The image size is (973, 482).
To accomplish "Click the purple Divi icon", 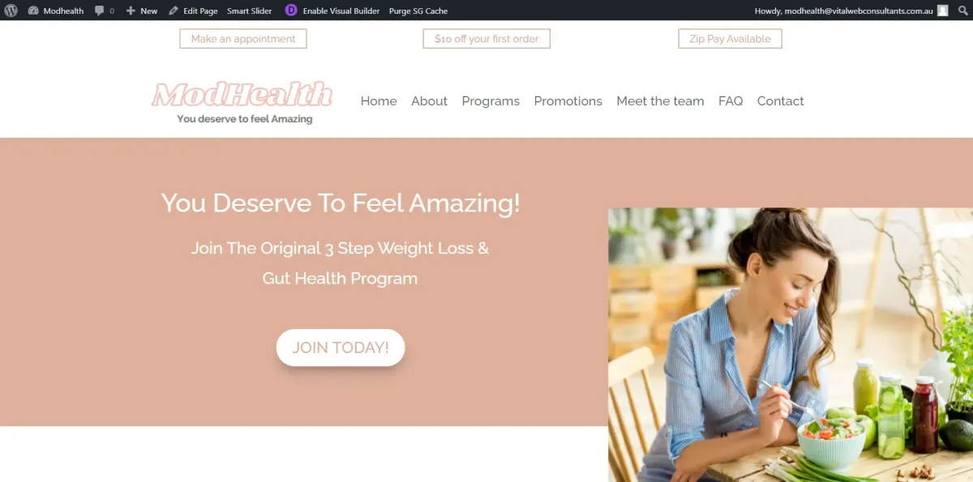I will [x=291, y=11].
